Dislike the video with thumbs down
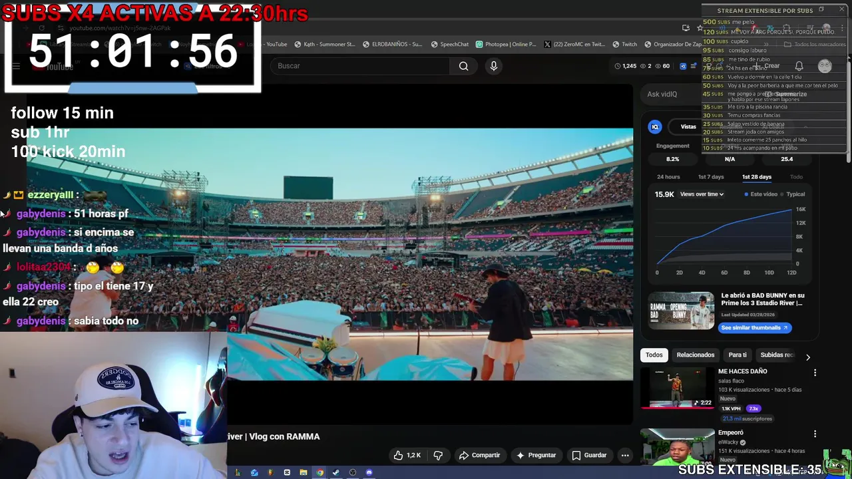Screen dimensions: 852x479 (438, 455)
